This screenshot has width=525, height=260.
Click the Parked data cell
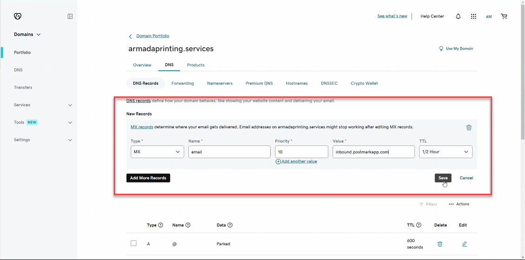(x=223, y=244)
